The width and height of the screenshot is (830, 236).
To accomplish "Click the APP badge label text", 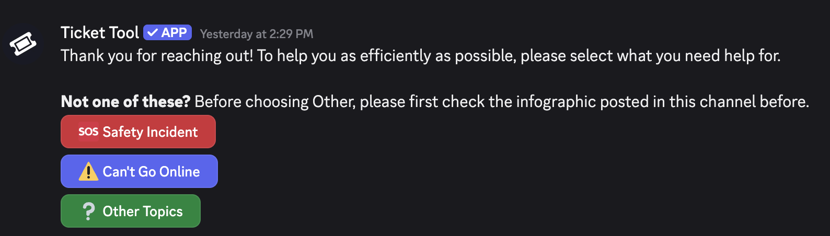I will pyautogui.click(x=174, y=33).
